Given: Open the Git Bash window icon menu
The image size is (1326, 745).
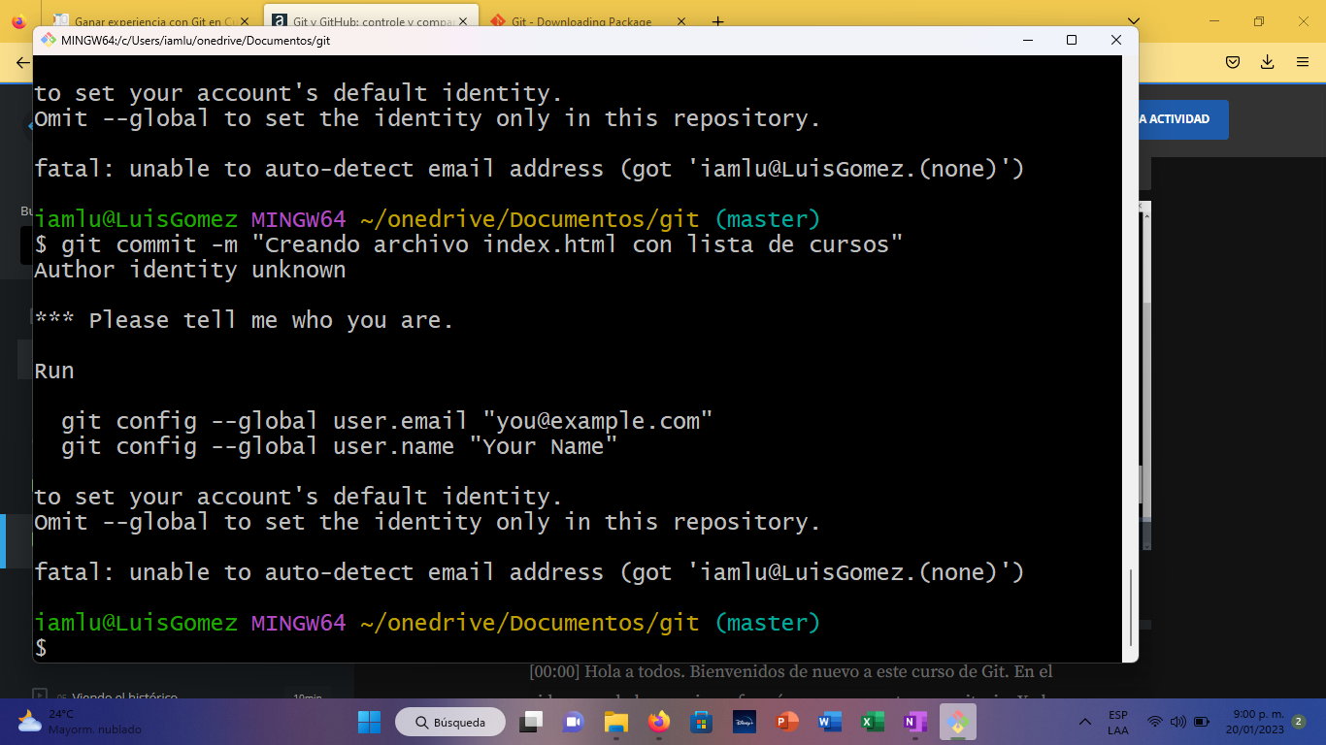Looking at the screenshot, I should 48,40.
